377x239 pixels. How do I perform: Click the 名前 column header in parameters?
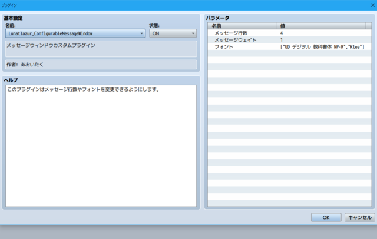click(x=242, y=26)
